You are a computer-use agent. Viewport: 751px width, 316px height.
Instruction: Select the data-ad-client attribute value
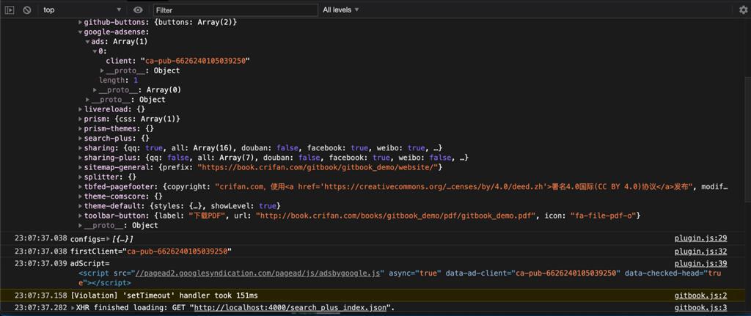(x=567, y=273)
